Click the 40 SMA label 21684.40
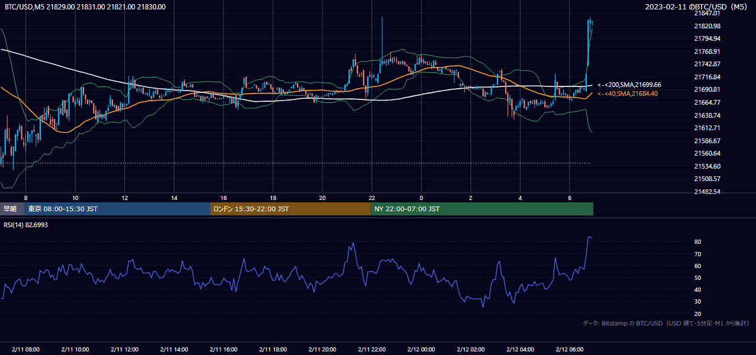The height and width of the screenshot is (355, 756). (x=628, y=93)
